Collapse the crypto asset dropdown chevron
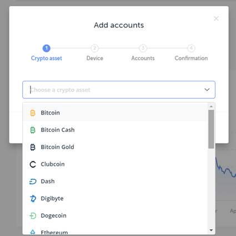 (x=207, y=90)
